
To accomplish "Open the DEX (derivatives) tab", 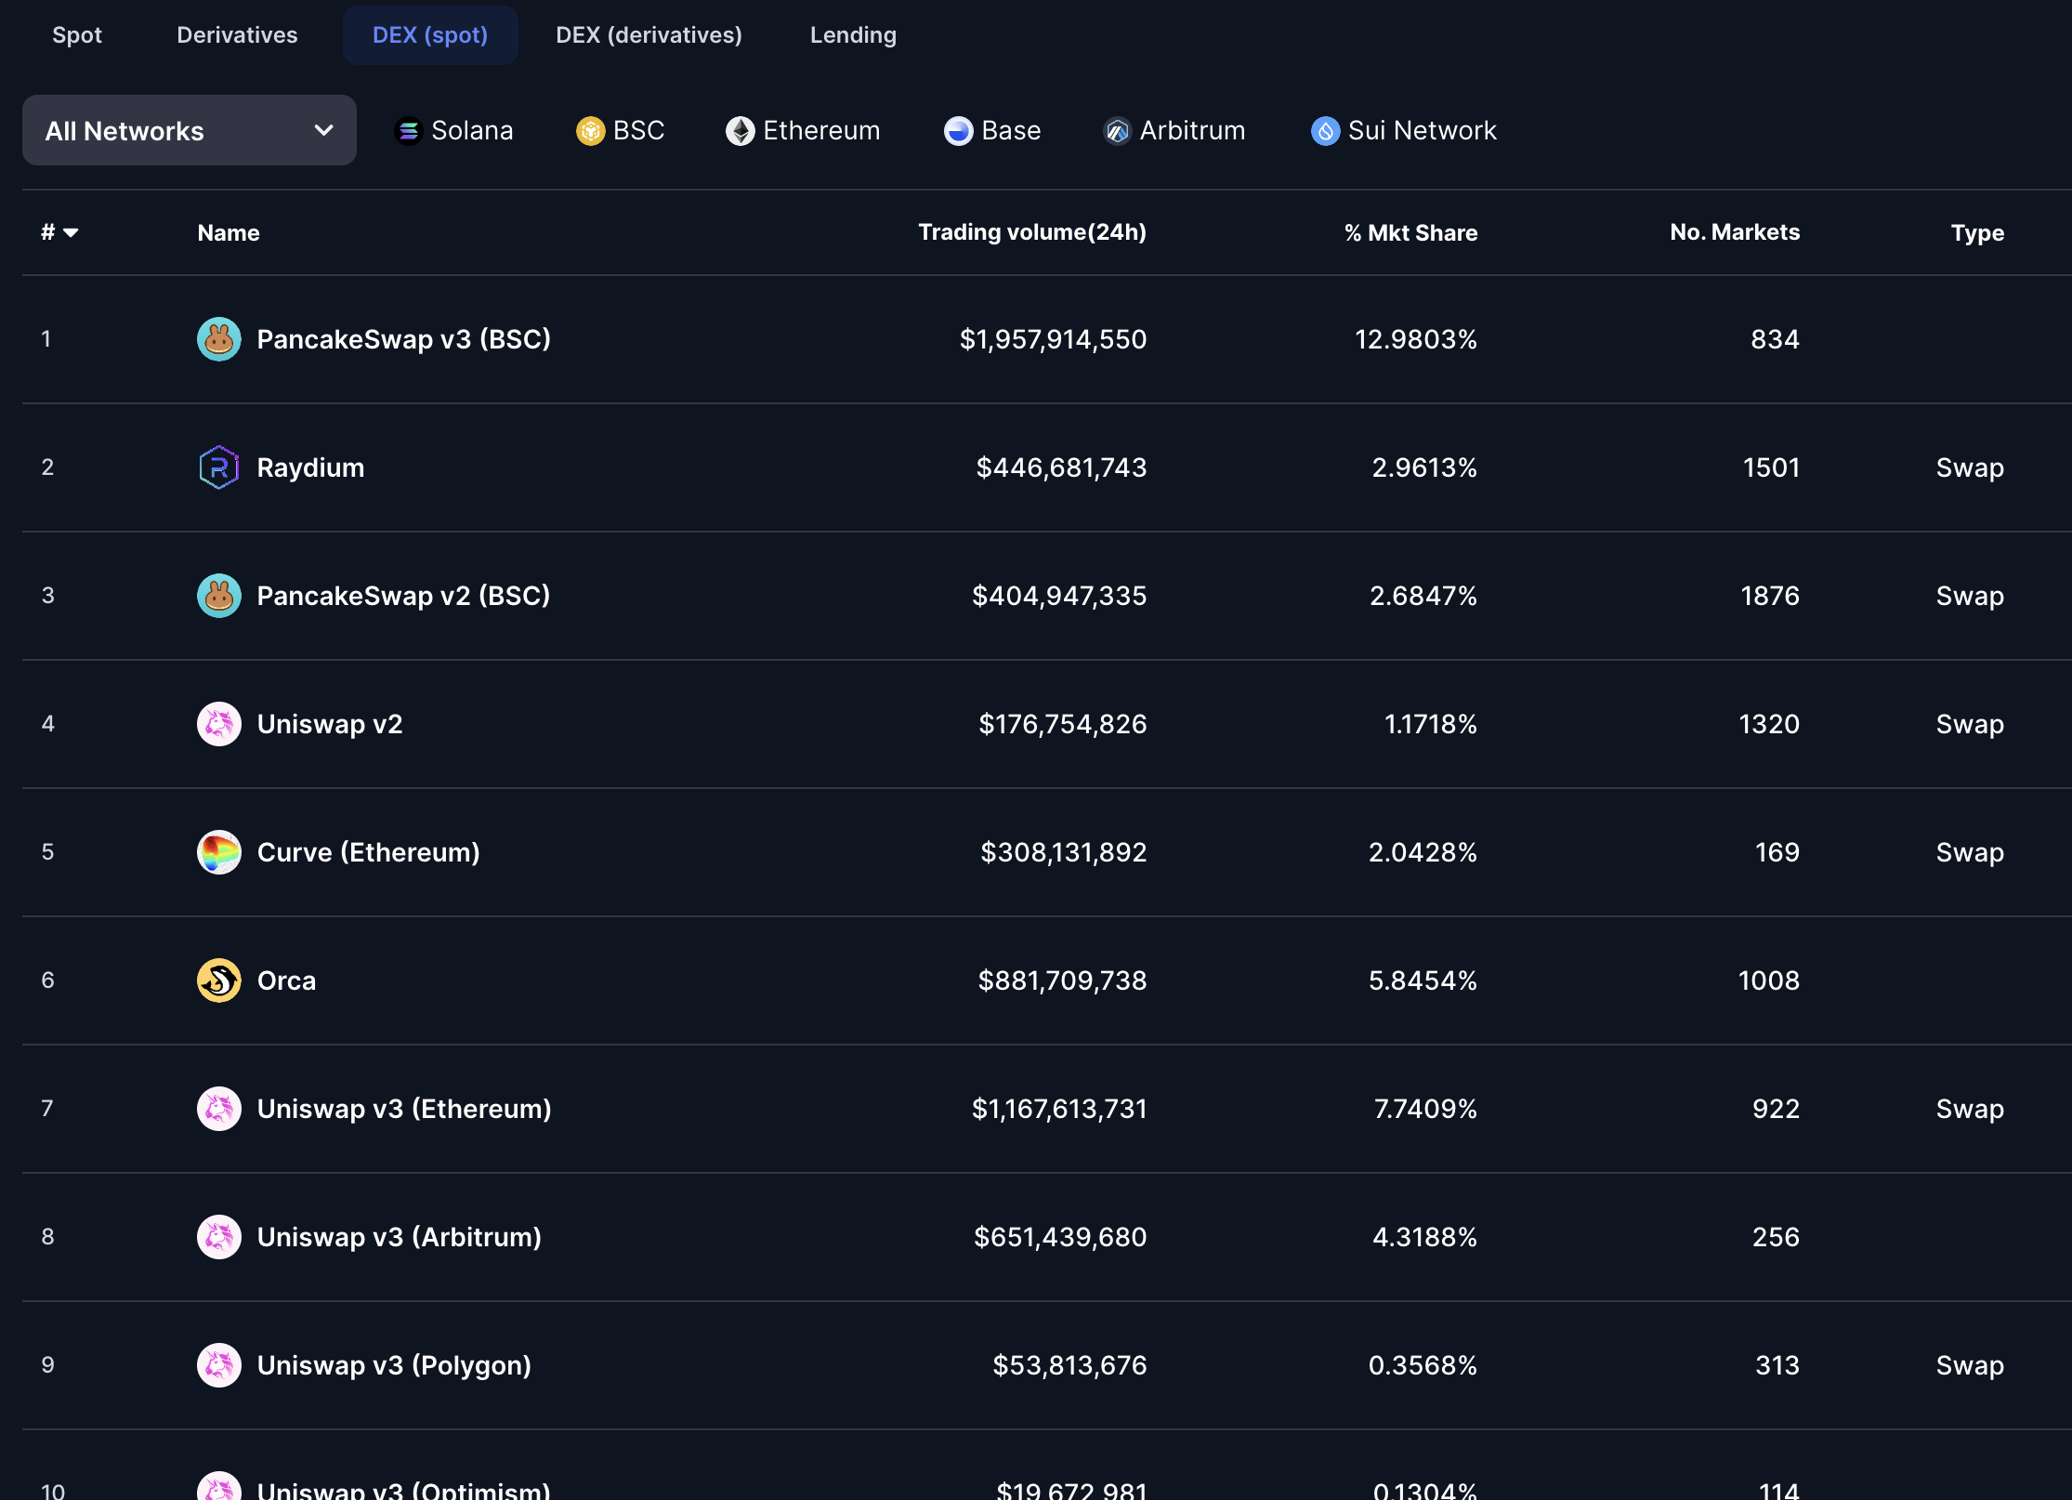I will point(649,35).
